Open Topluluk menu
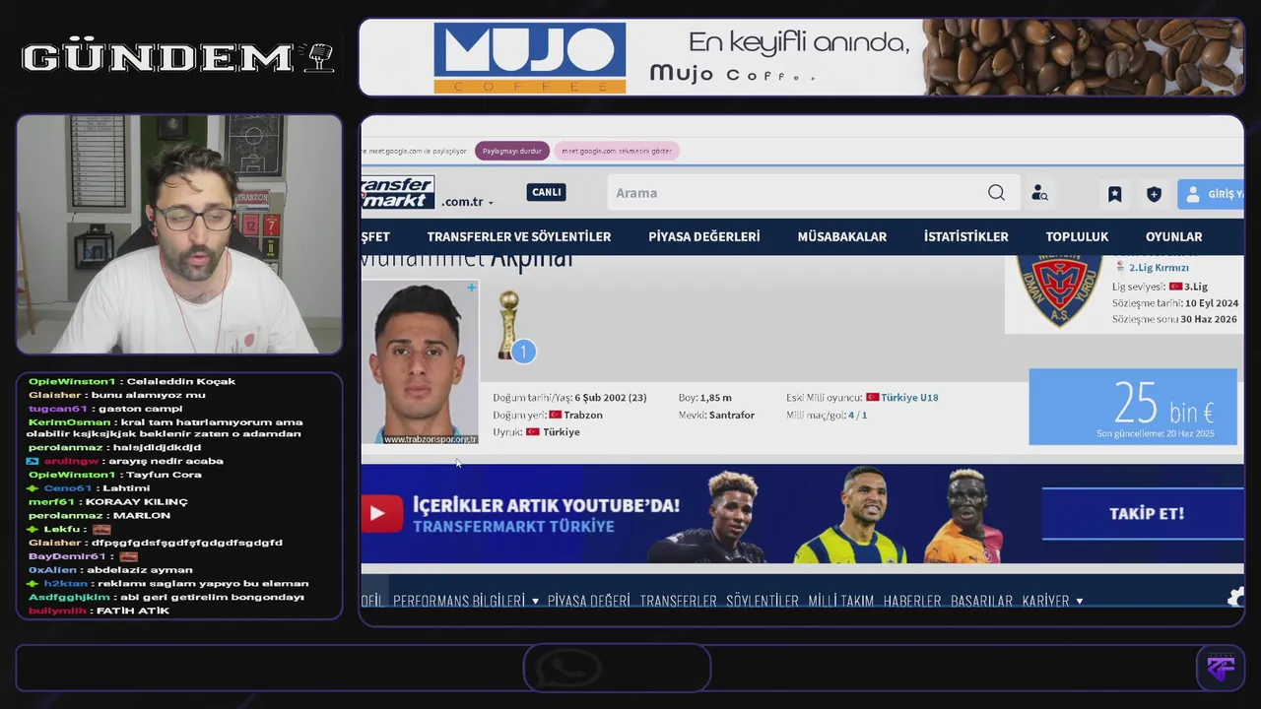Screen dimensions: 1261x709 (1077, 236)
